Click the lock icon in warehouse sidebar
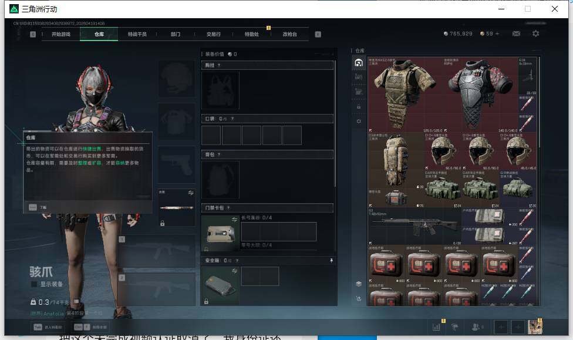573x340 pixels. coord(359,107)
